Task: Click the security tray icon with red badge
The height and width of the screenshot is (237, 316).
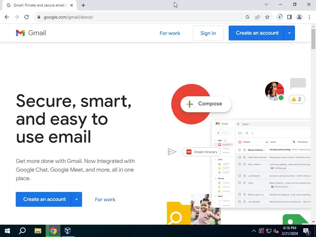Action: point(261,231)
